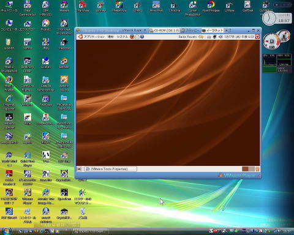Viewport: 294px width, 235px height.
Task: Open the Help icon in Ubuntu panel
Action: (x=142, y=37)
